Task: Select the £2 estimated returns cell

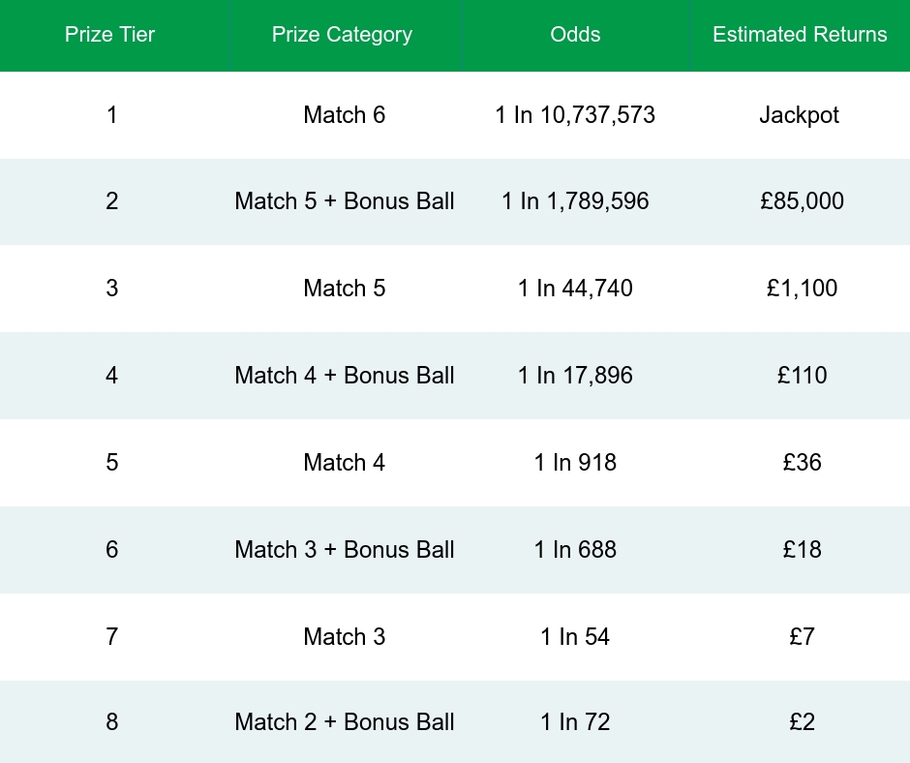Action: (x=803, y=722)
